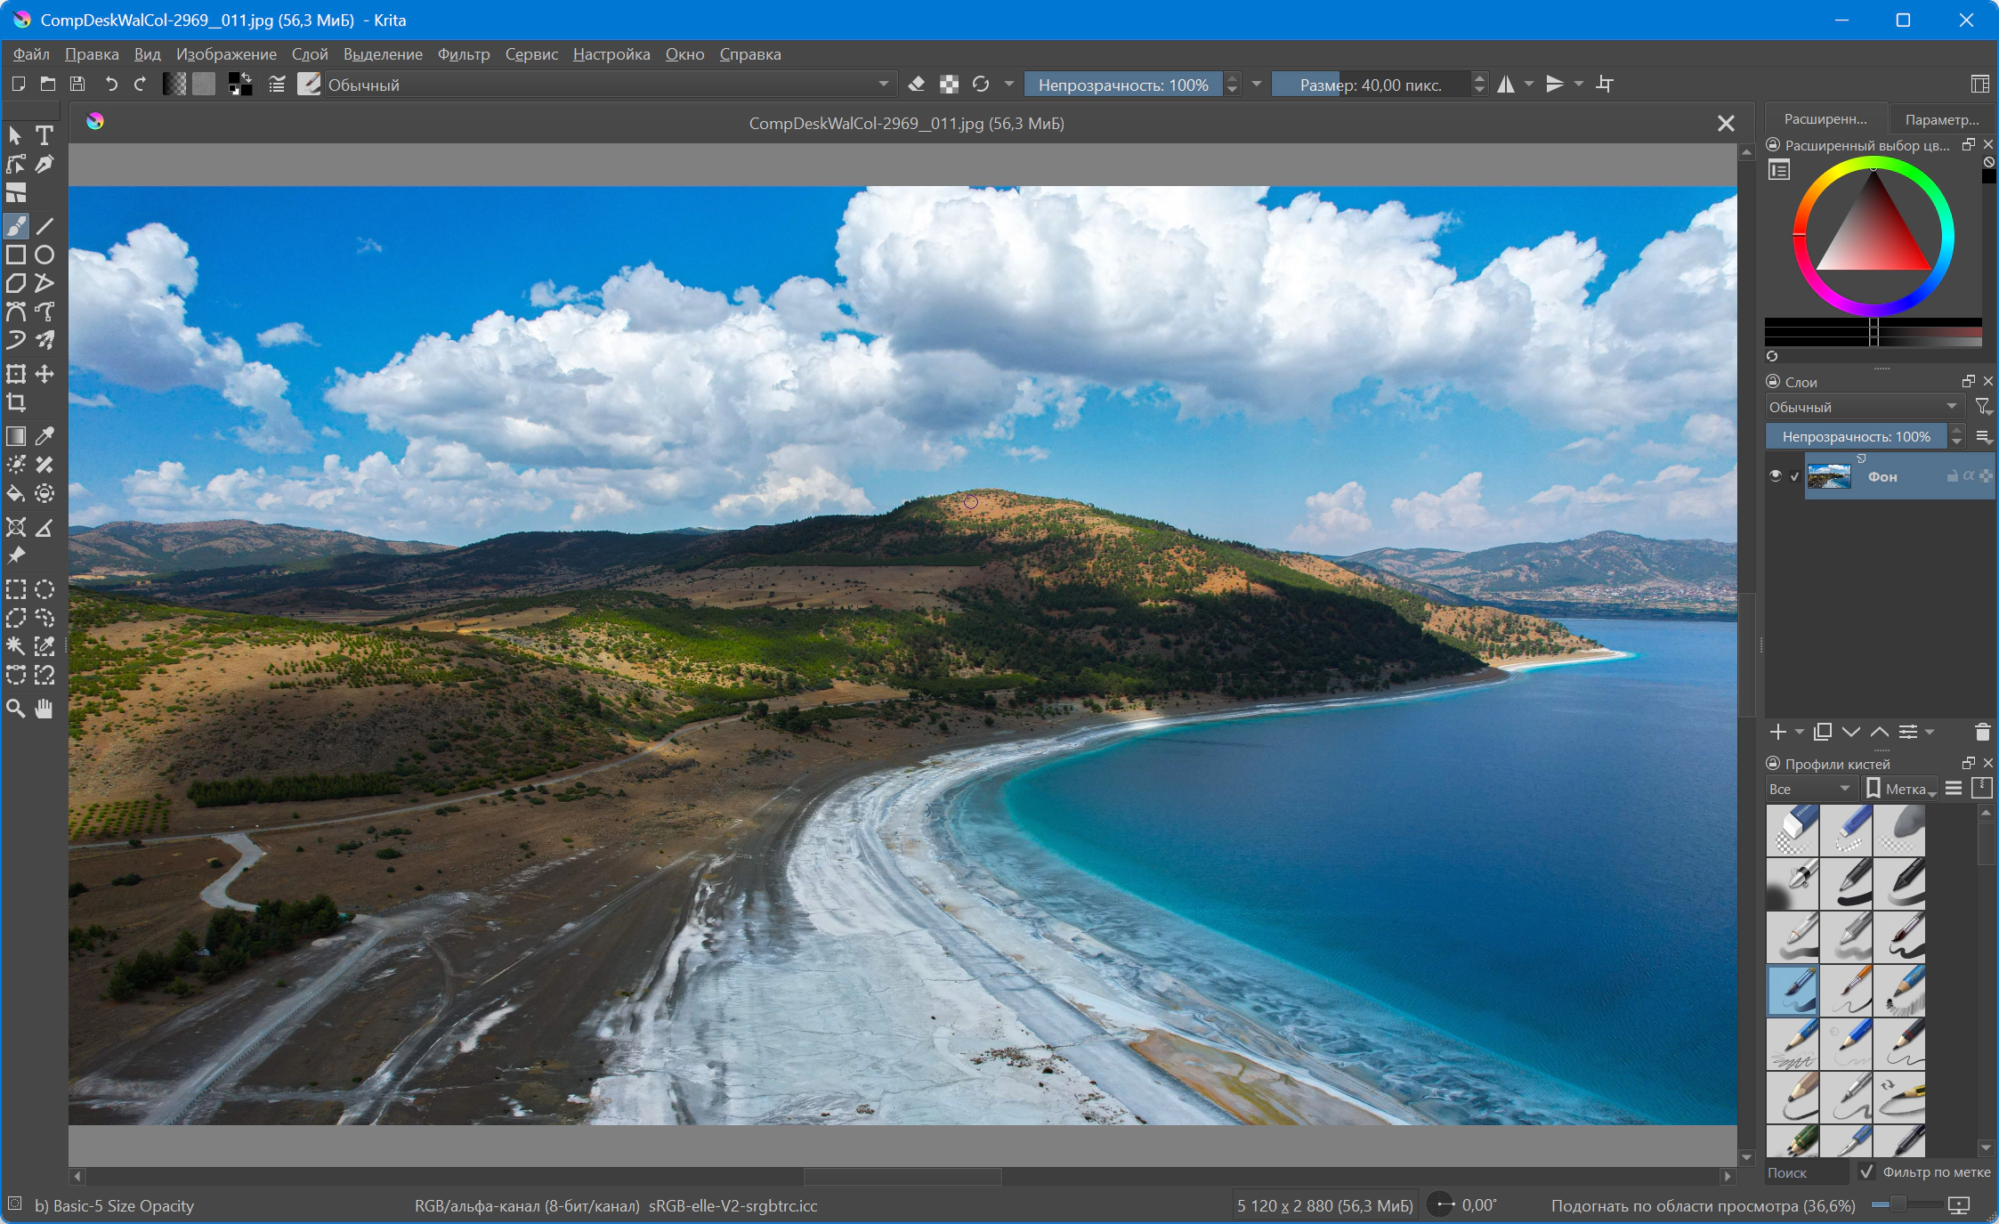Open the Файл menu

(31, 54)
